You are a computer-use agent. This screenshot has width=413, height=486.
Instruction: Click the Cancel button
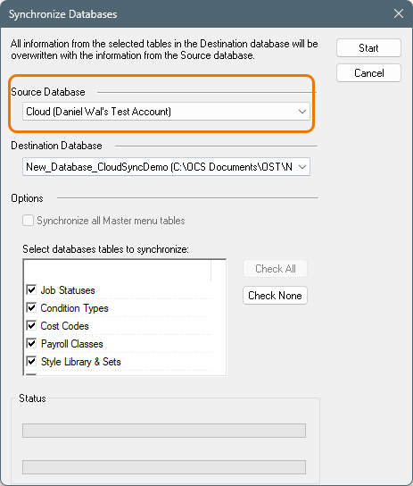[x=368, y=73]
